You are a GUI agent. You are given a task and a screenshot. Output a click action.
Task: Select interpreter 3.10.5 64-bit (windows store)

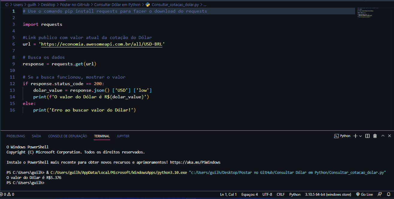coord(328,195)
